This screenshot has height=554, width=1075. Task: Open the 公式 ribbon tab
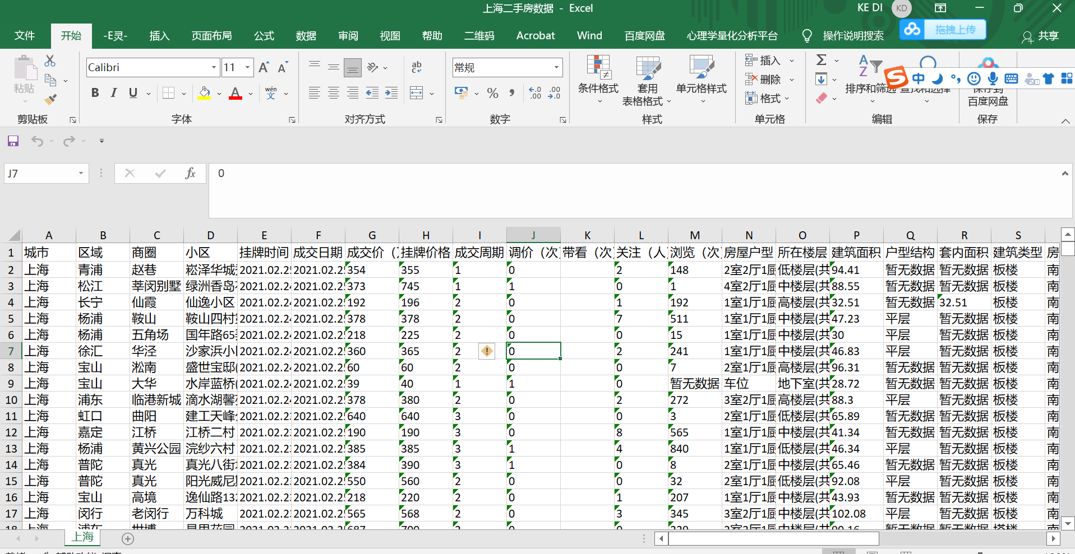(x=264, y=36)
